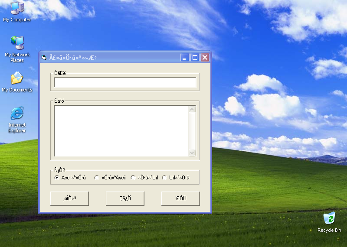Screen dimensions: 347x247
Task: Maximize the converter dialog window
Action: click(x=195, y=58)
